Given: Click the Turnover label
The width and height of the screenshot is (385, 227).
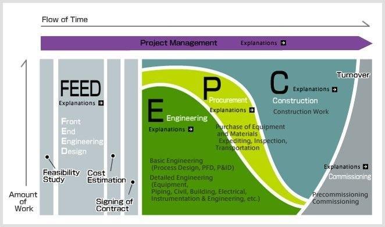Looking at the screenshot, I should [353, 75].
